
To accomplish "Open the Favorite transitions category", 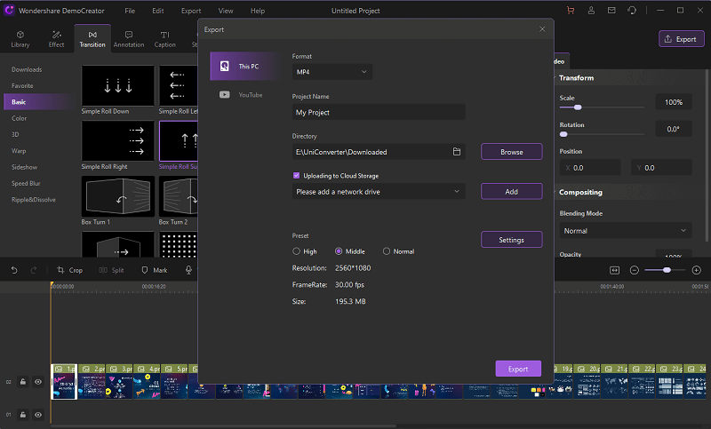I will point(22,85).
